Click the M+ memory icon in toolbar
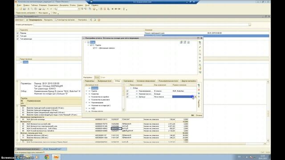 tap(116, 9)
